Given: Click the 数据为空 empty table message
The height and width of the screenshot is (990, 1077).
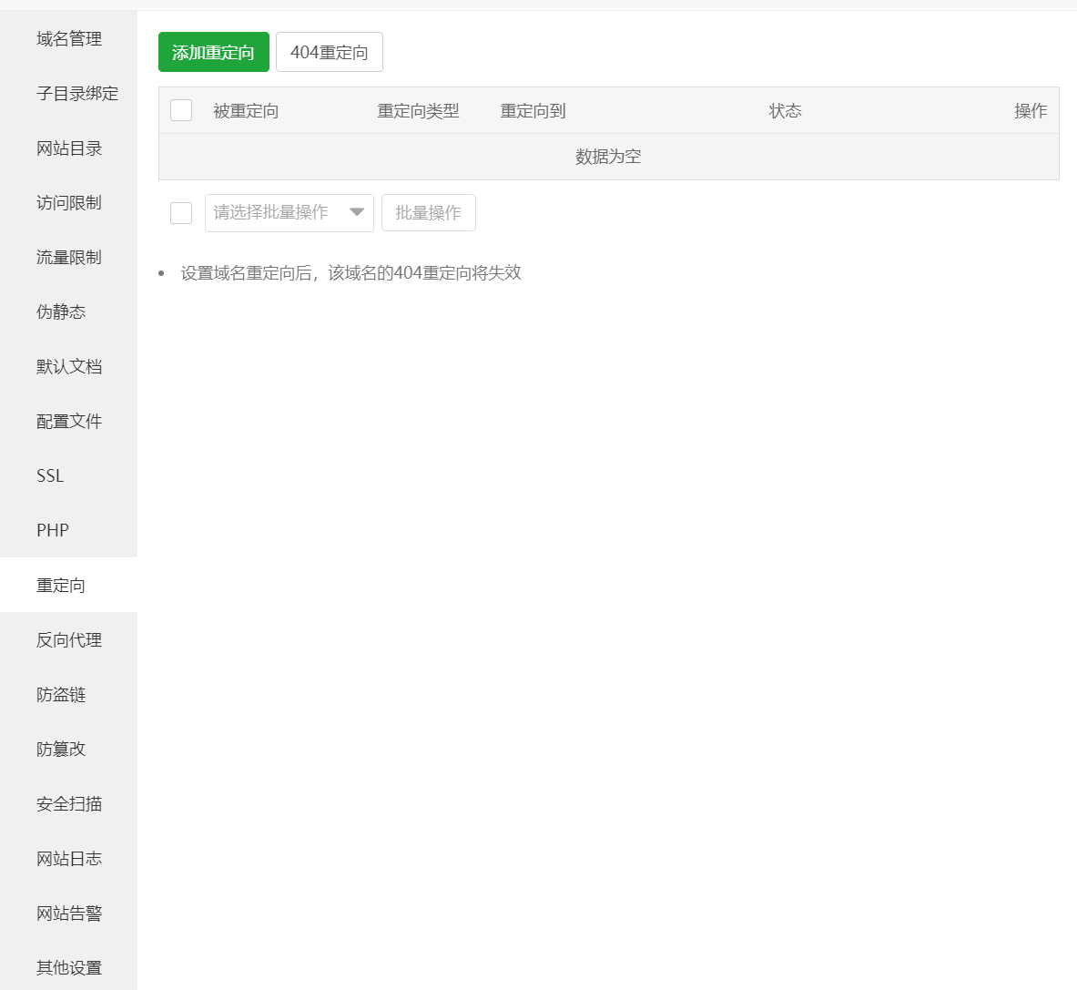Looking at the screenshot, I should [608, 157].
